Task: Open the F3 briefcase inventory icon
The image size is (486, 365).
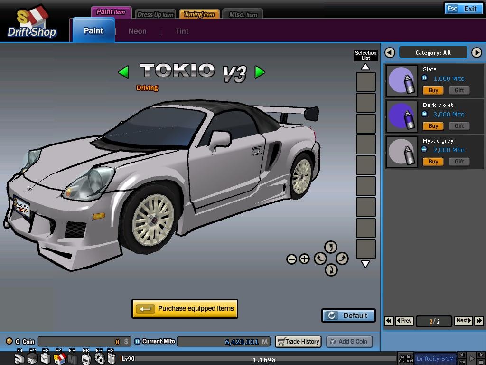Action: coord(46,359)
